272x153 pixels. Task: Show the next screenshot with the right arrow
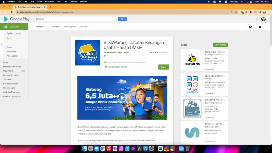pos(170,98)
